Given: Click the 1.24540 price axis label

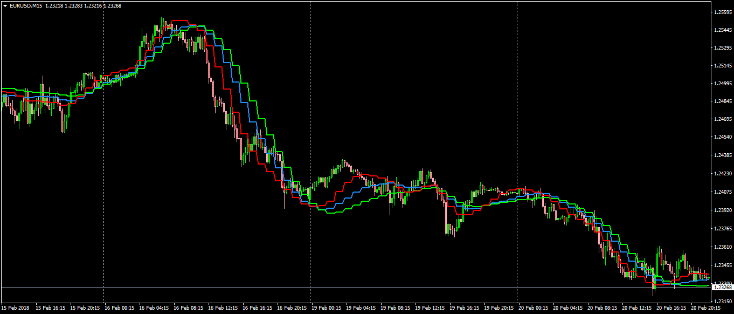Looking at the screenshot, I should (723, 138).
